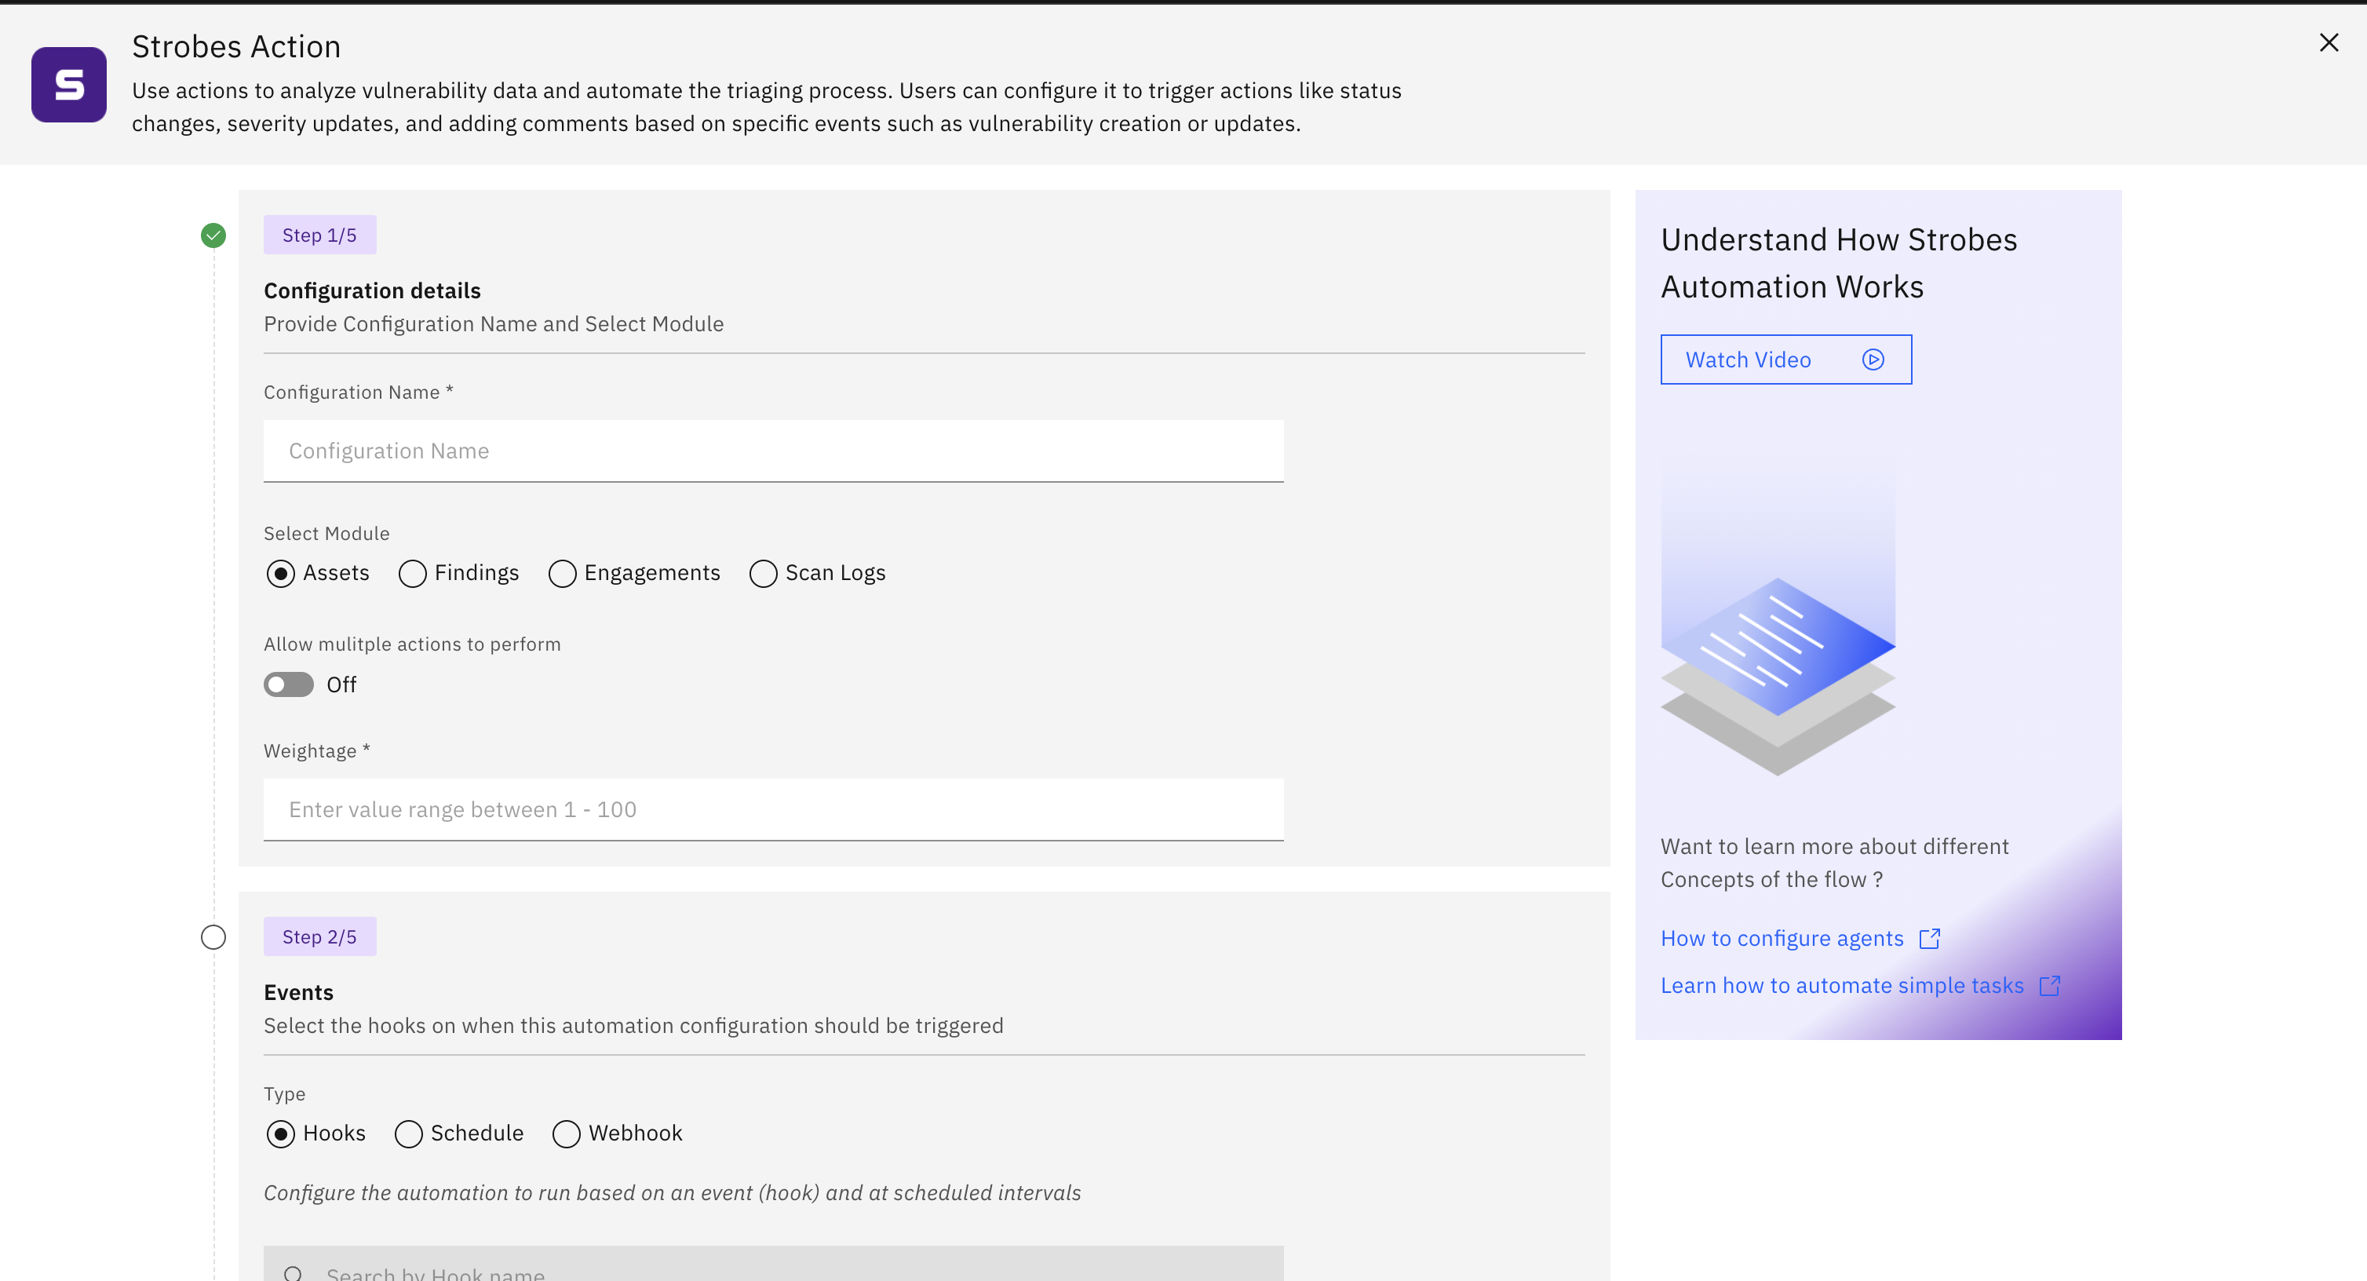This screenshot has height=1281, width=2367.
Task: Click external link icon beside automate simple tasks
Action: click(x=2049, y=985)
